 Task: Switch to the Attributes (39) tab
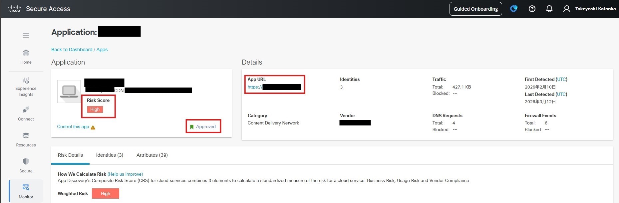(152, 155)
